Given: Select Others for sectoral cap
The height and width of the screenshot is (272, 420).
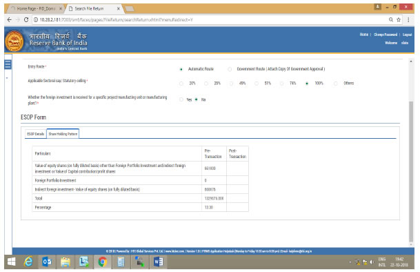Looking at the screenshot, I should (335, 84).
